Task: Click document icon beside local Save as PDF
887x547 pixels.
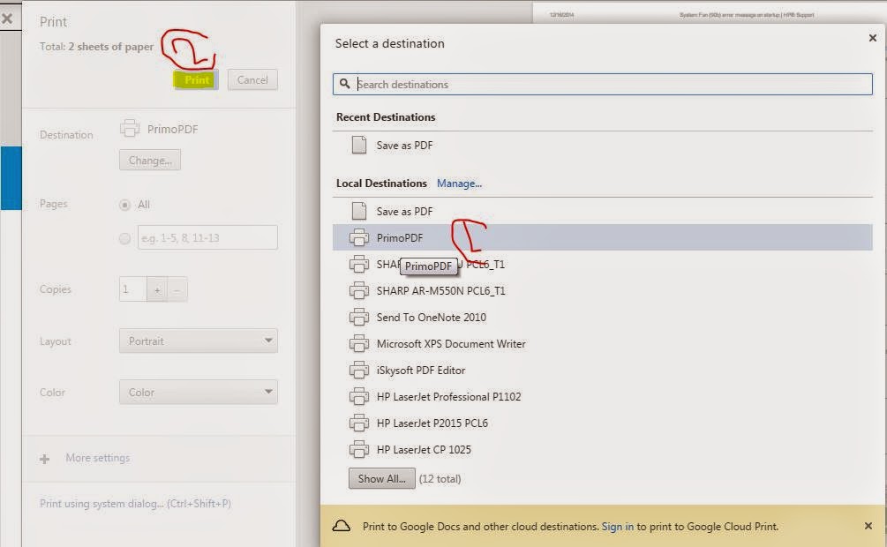Action: (359, 211)
